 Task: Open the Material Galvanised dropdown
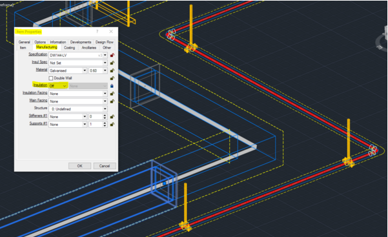pos(85,70)
